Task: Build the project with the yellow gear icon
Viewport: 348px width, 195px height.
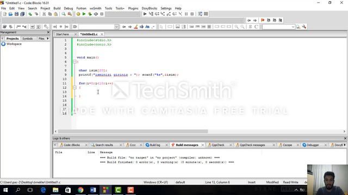Action: pos(78,14)
